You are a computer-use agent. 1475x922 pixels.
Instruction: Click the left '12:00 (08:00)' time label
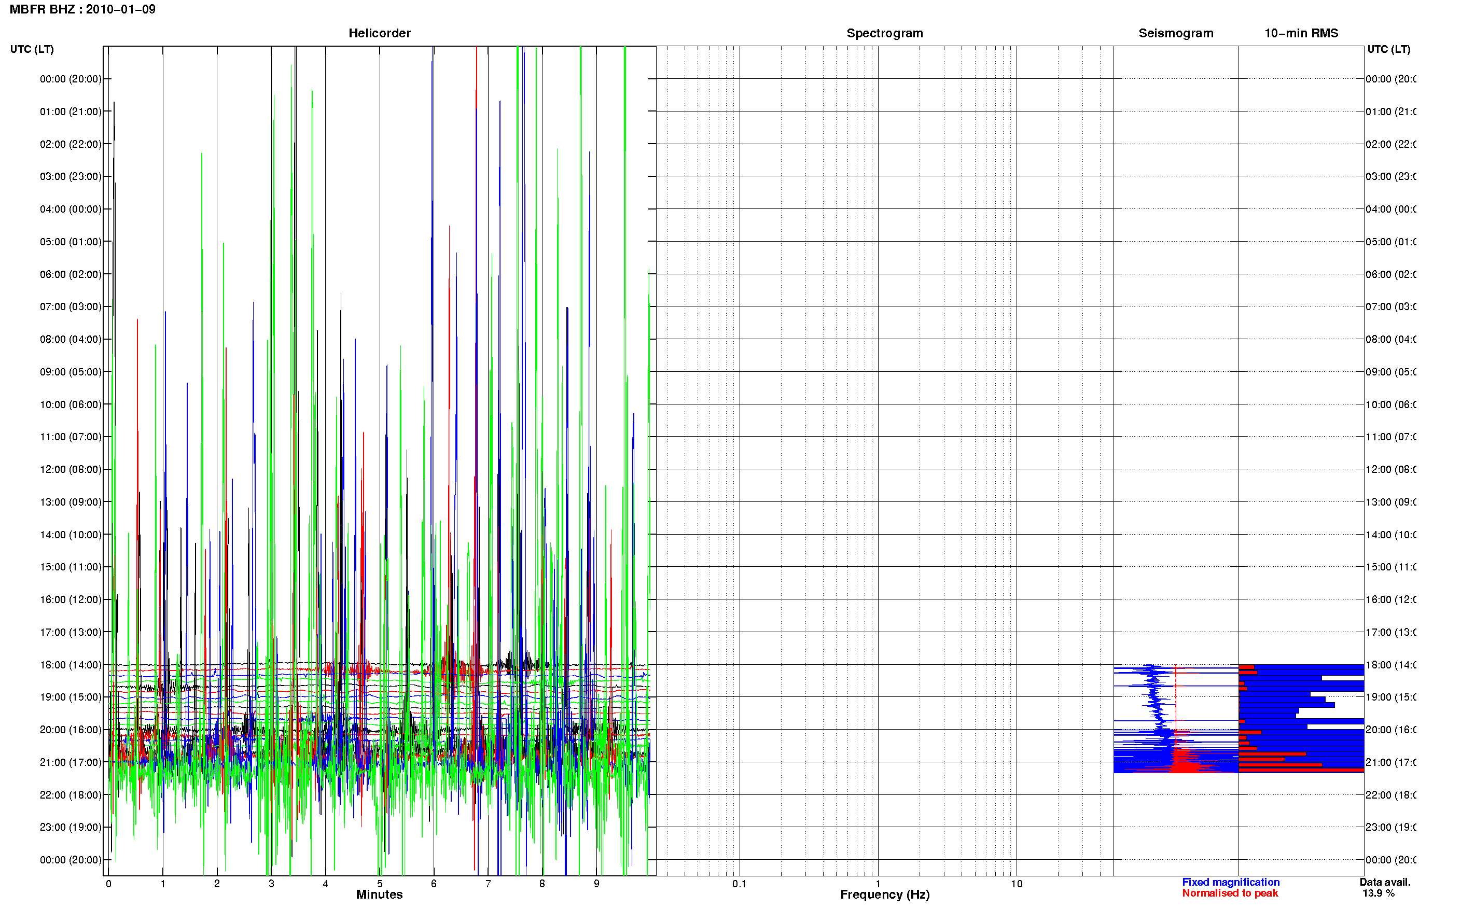pyautogui.click(x=71, y=469)
